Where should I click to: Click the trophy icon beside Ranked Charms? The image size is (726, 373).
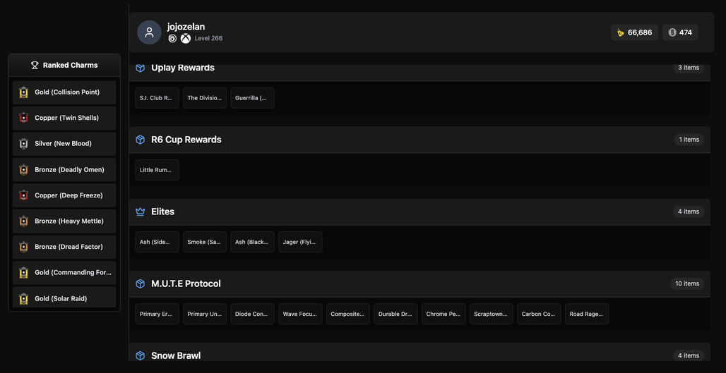35,65
